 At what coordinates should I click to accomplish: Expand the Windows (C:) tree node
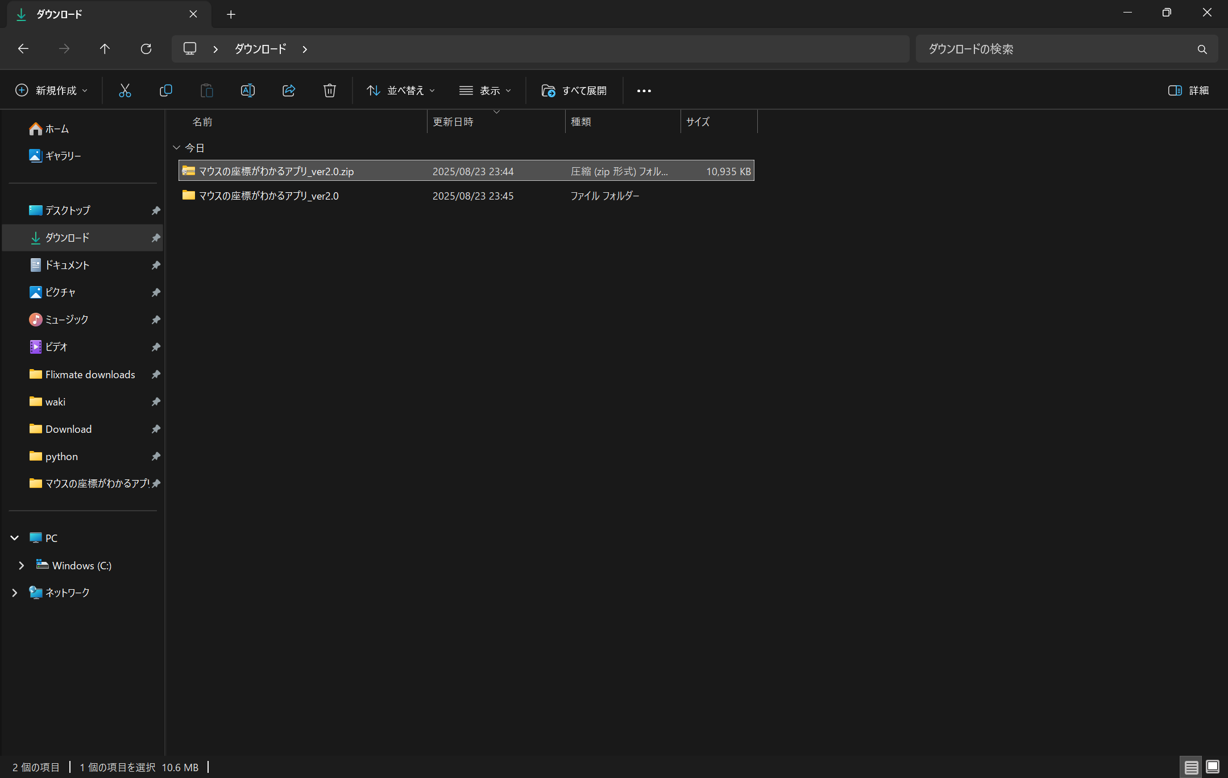(22, 565)
